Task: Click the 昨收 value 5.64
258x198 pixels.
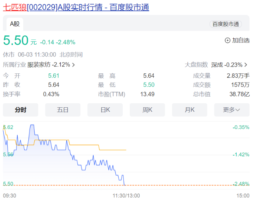Action: pos(54,85)
